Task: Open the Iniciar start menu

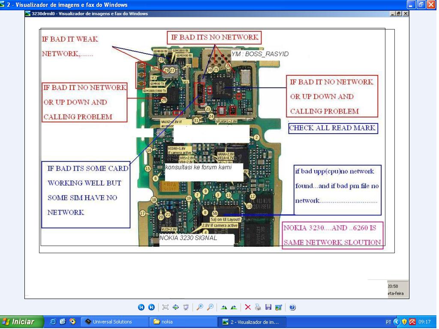Action: (22, 322)
